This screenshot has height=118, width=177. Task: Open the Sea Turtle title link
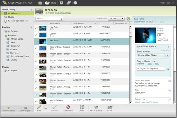pos(139,19)
